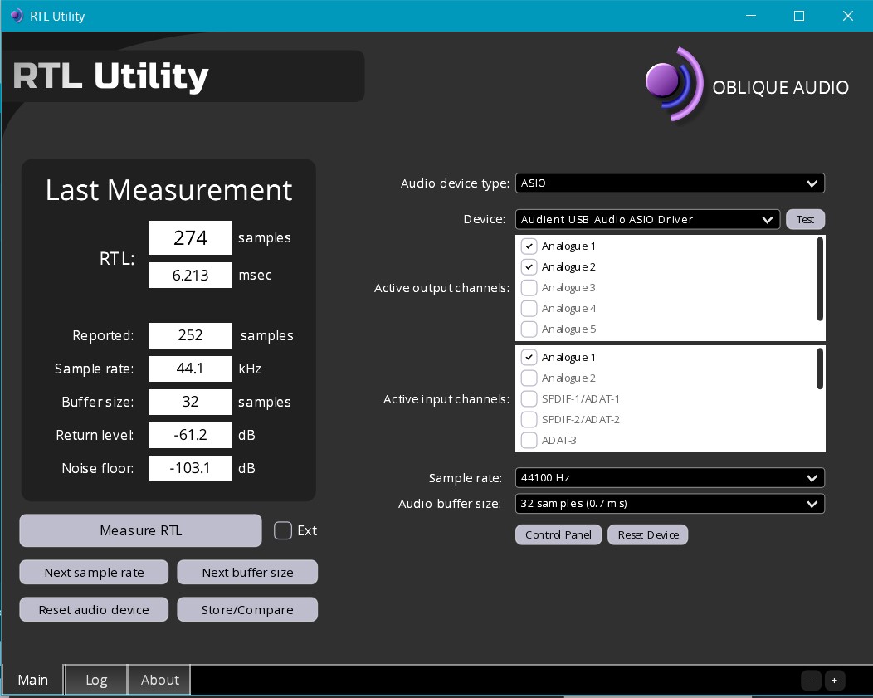Click the RTL samples value field

coord(190,238)
